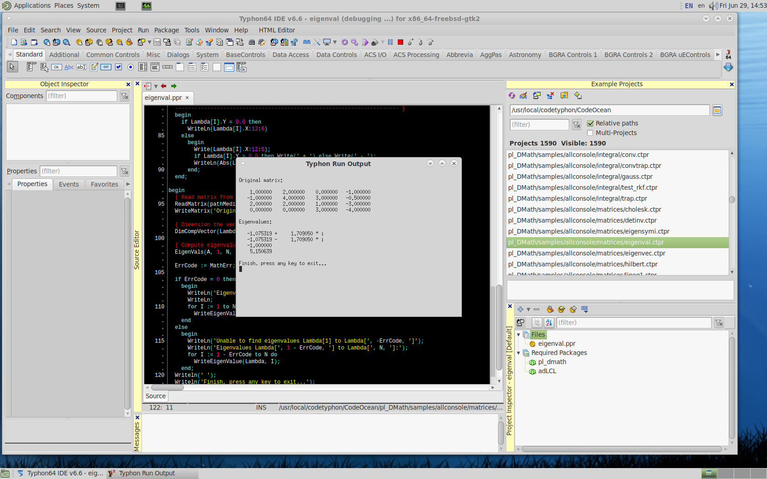Open the dropdown next to the Add plus icon
767x479 pixels.
pyautogui.click(x=528, y=309)
